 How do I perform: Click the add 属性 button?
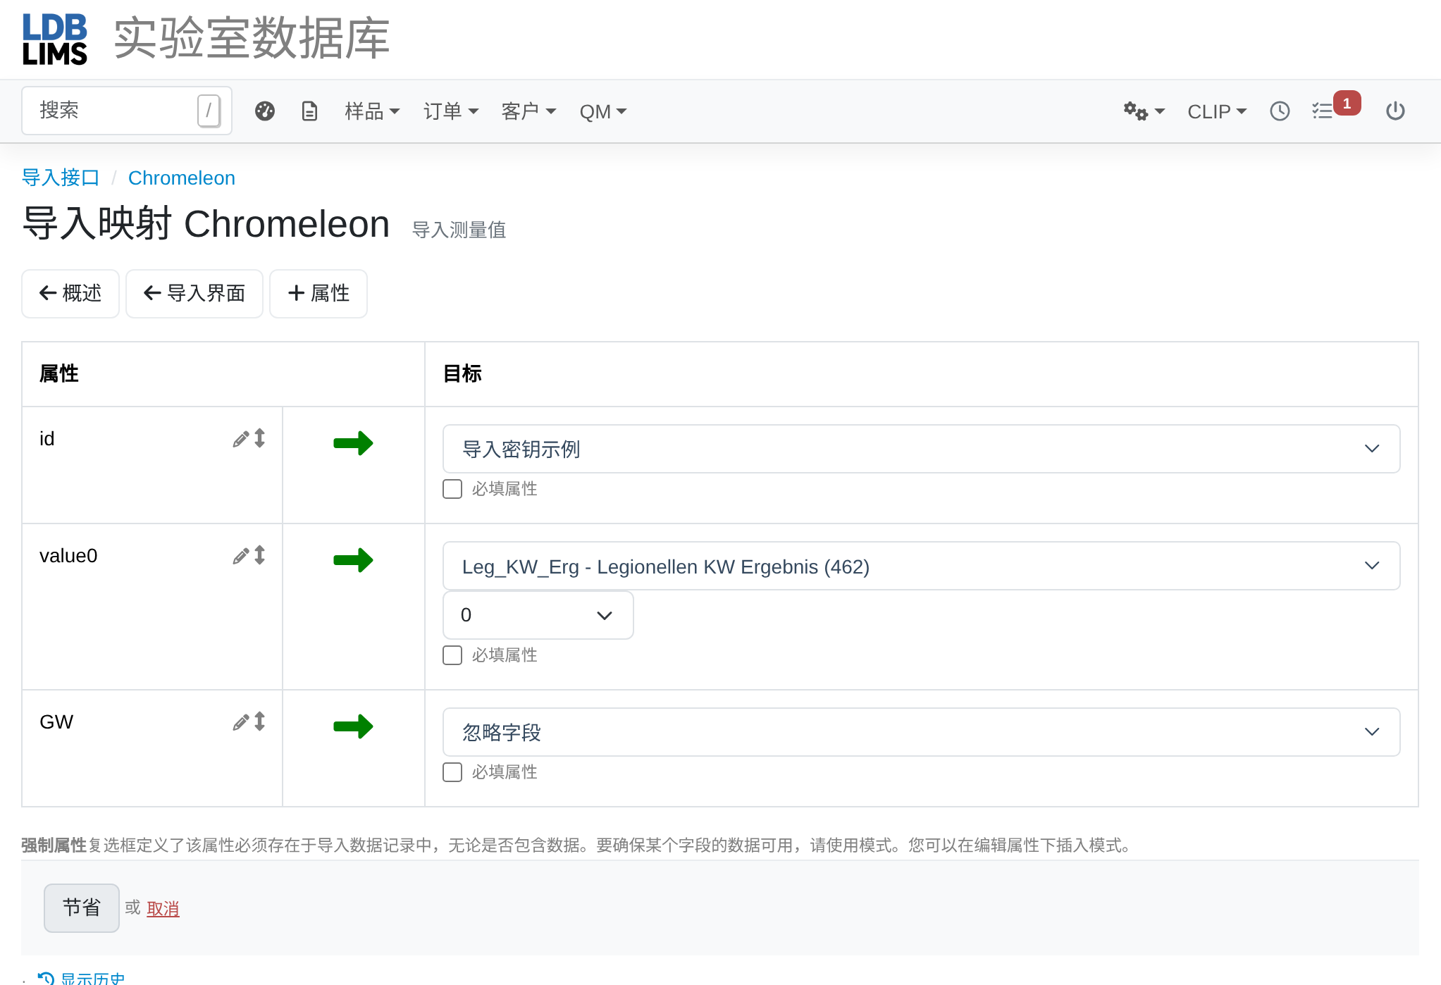(318, 293)
